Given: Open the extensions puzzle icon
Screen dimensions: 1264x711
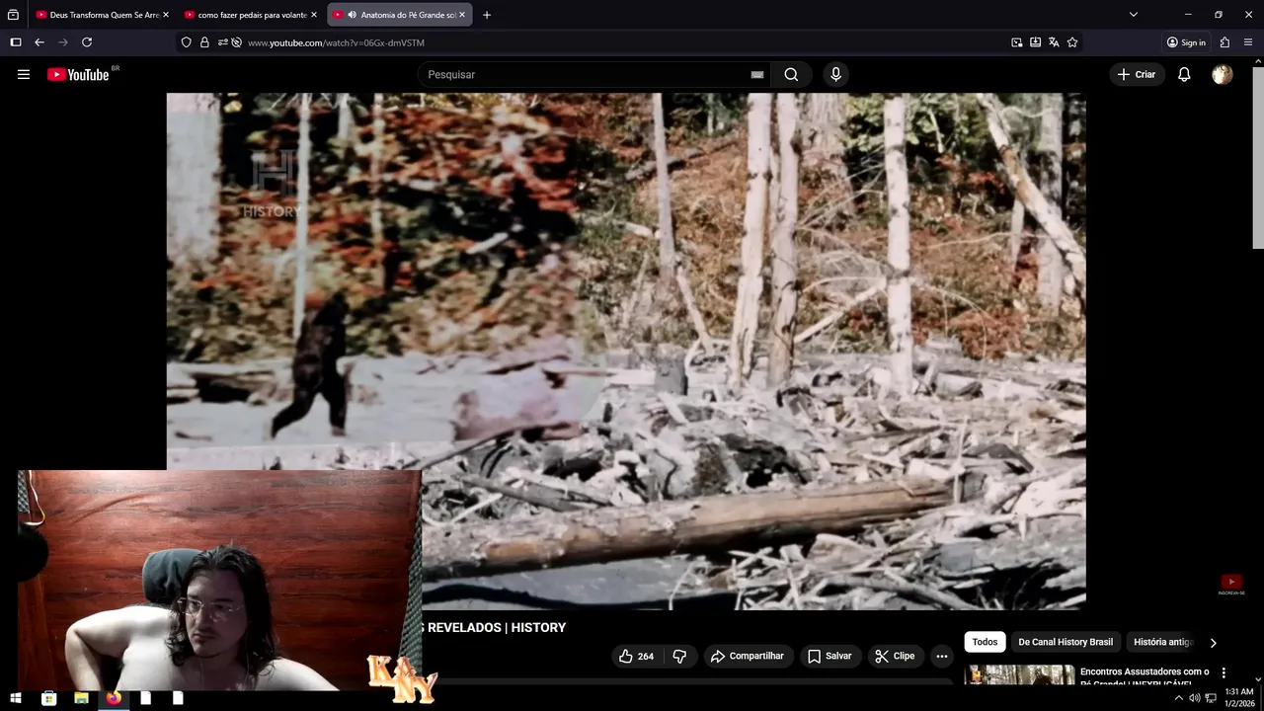Looking at the screenshot, I should point(1224,42).
